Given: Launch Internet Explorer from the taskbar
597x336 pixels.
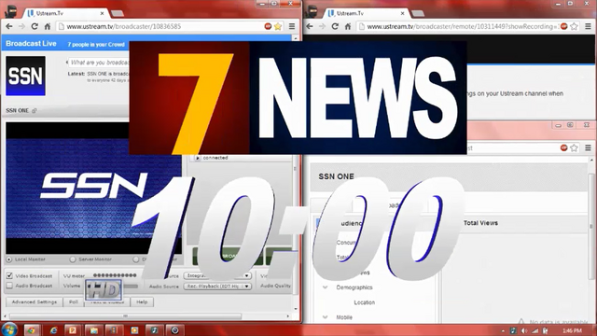Looking at the screenshot, I should tap(53, 330).
